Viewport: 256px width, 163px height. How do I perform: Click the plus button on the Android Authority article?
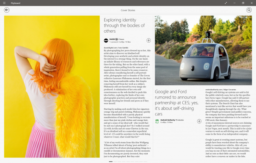point(199,121)
